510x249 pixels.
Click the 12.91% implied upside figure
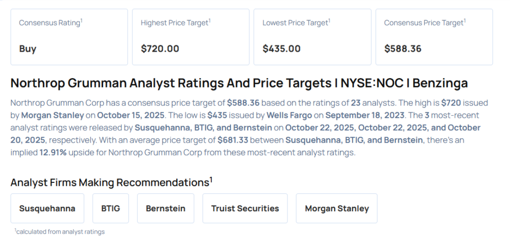pyautogui.click(x=53, y=153)
